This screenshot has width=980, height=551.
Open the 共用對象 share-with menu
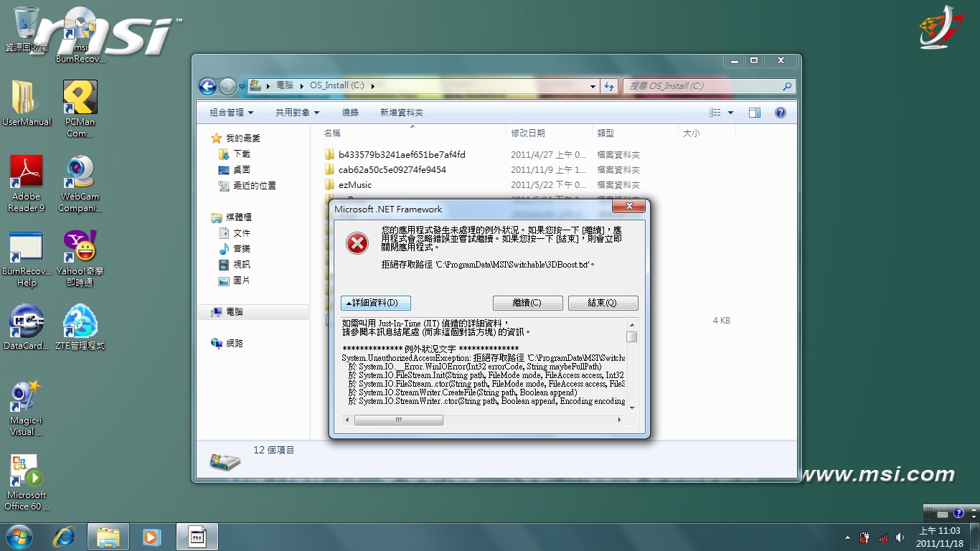(297, 113)
